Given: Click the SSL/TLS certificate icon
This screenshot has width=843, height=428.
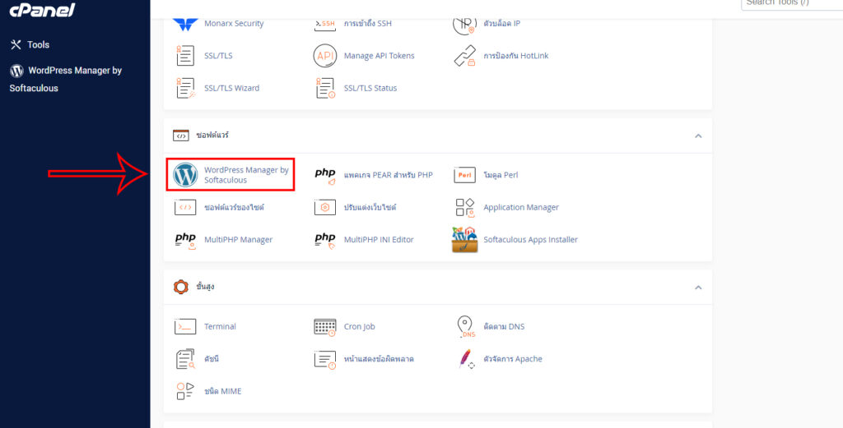Looking at the screenshot, I should (185, 56).
